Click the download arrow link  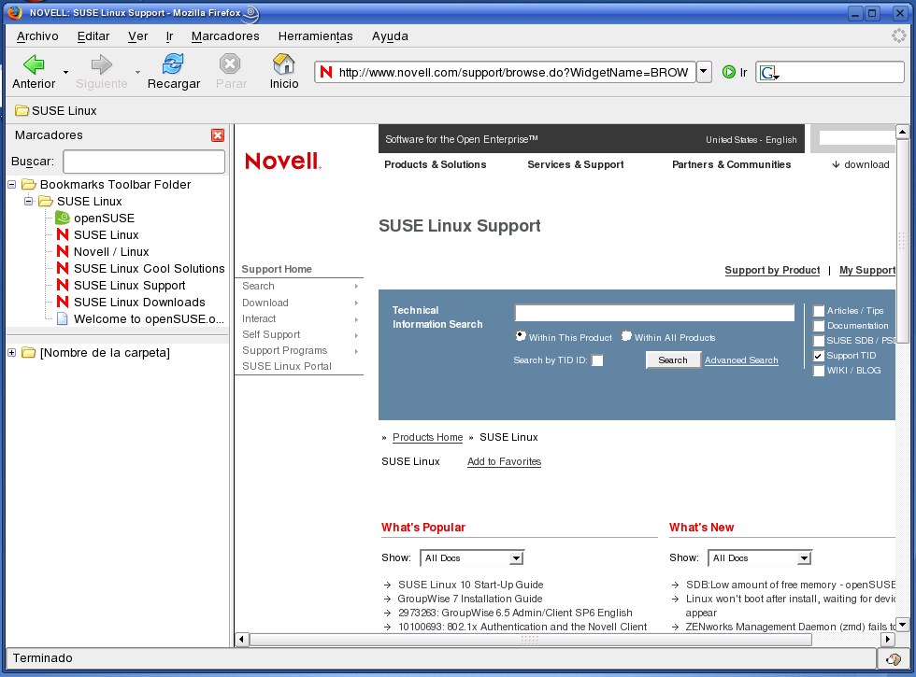point(861,164)
